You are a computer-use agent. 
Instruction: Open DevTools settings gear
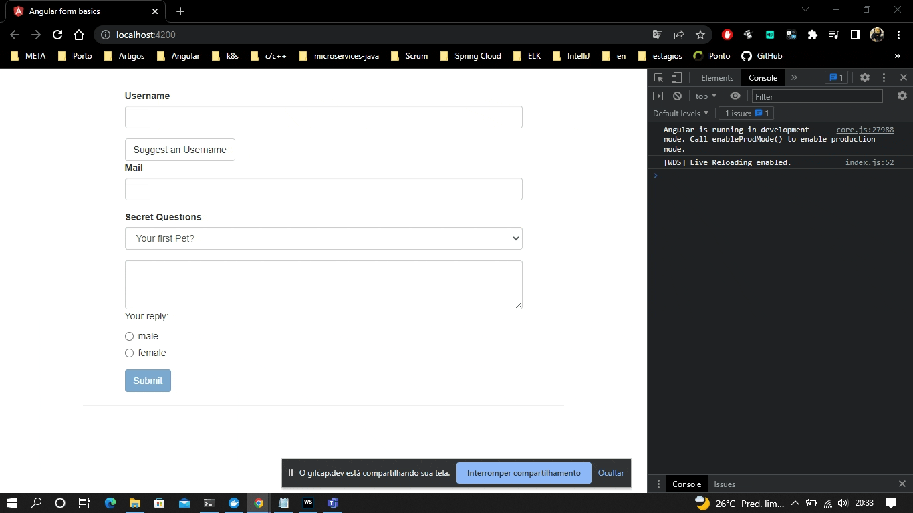tap(865, 78)
